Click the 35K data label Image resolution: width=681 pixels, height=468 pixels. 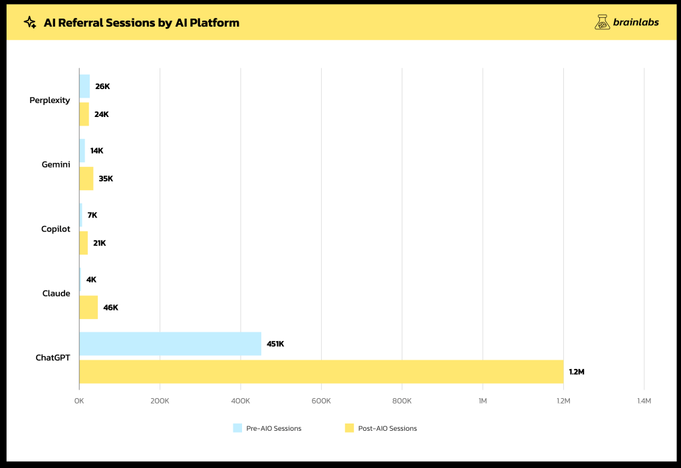(x=106, y=178)
